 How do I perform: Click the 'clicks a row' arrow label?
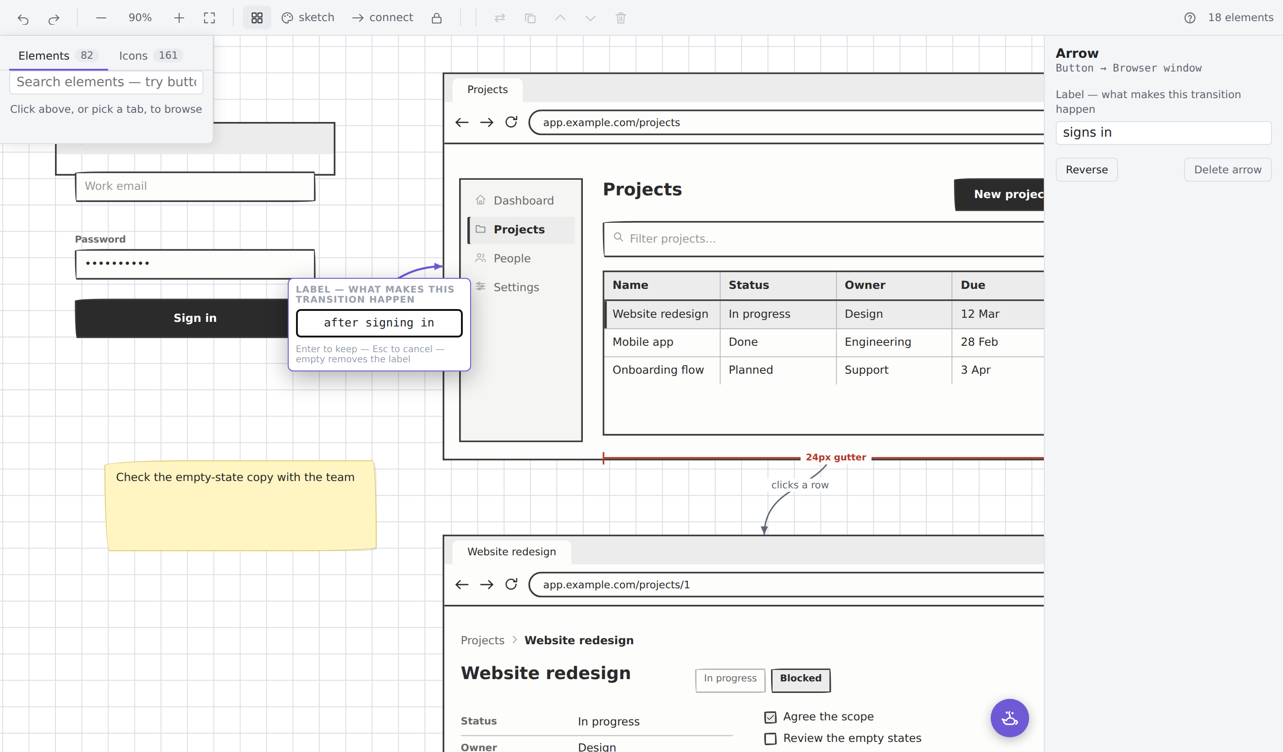tap(799, 485)
